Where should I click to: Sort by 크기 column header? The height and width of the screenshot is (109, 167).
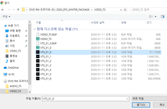[149, 22]
